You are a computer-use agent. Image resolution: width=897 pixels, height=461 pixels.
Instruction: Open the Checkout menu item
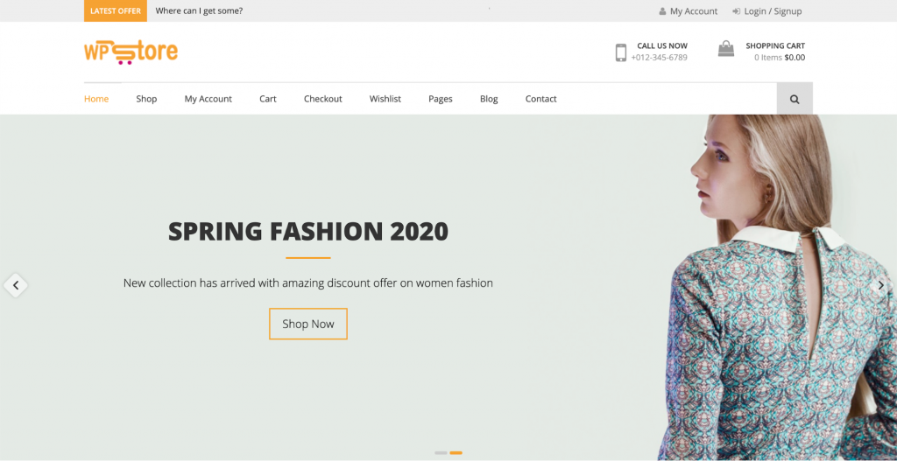pos(322,99)
